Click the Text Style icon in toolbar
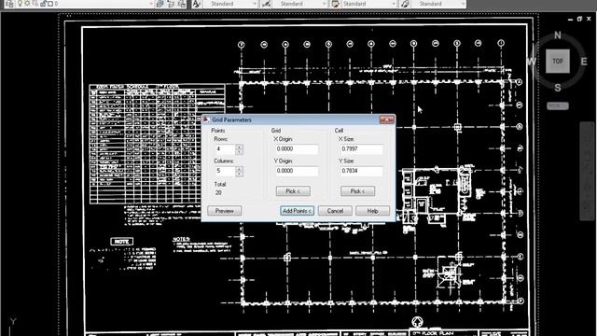The image size is (597, 336). tap(197, 4)
